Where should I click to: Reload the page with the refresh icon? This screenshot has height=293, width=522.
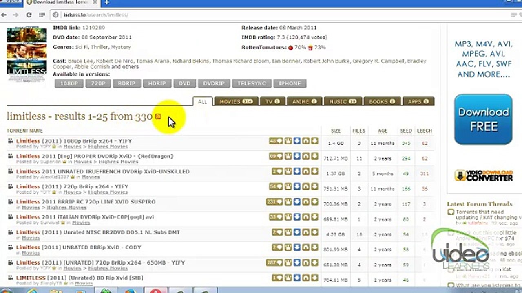coord(29,15)
